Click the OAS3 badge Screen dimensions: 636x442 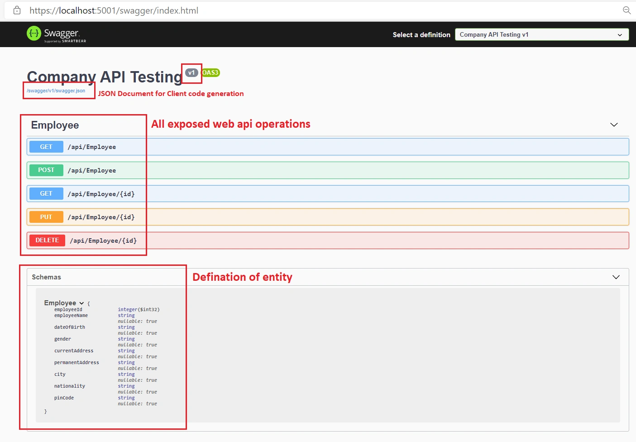[x=210, y=72]
